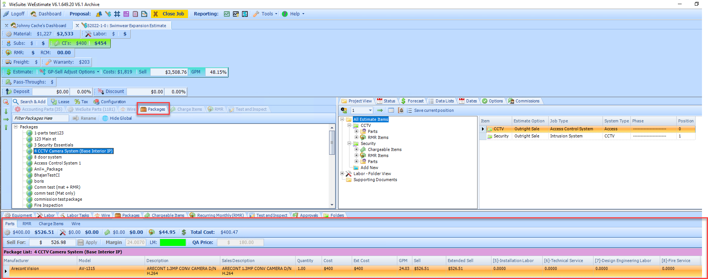Click the Deposit amount field

(x=51, y=91)
